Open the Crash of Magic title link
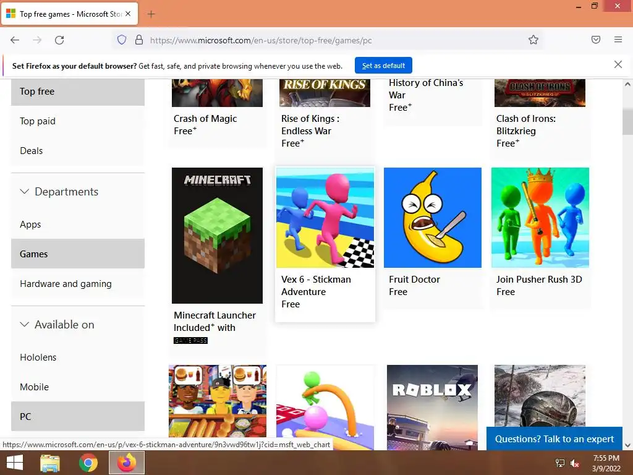 (x=205, y=119)
